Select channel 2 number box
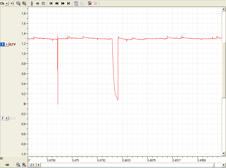Image resolution: width=226 pixels, height=168 pixels. (x=2, y=118)
